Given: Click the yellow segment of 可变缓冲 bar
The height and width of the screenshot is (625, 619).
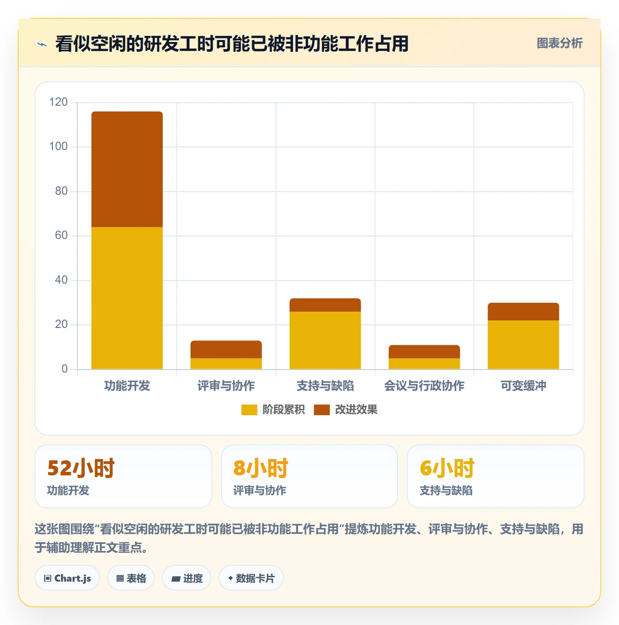Looking at the screenshot, I should tap(523, 345).
